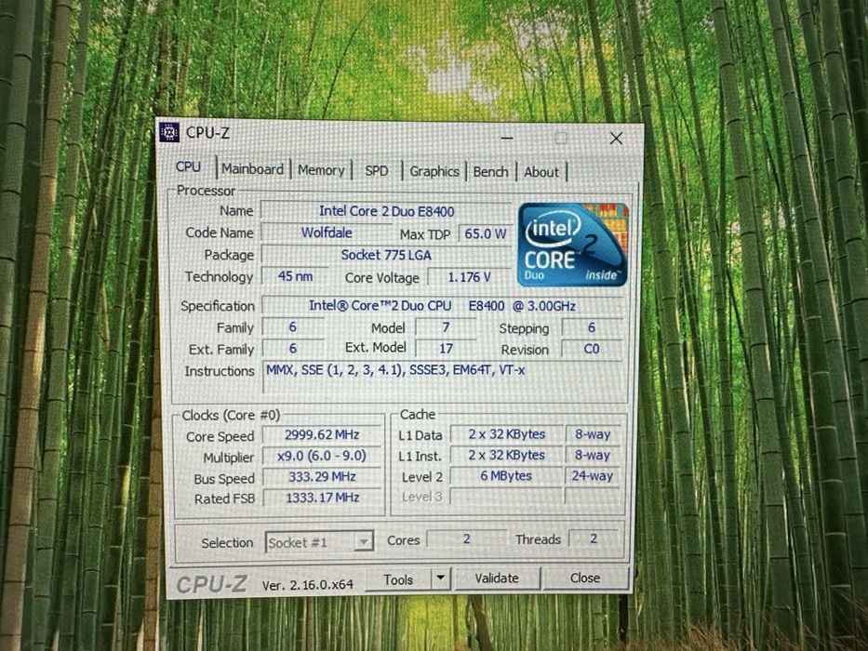The image size is (868, 651).
Task: Click the empty Level 3 cache field
Action: tap(506, 497)
